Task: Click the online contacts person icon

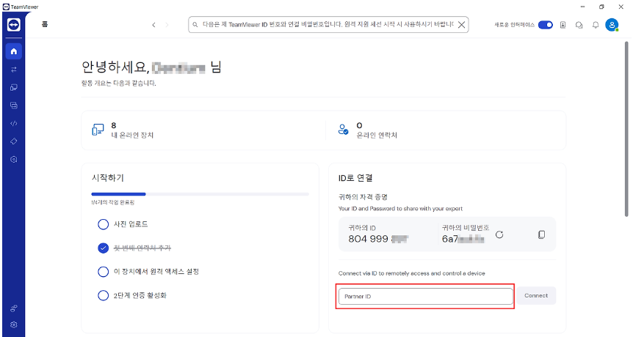Action: [343, 130]
